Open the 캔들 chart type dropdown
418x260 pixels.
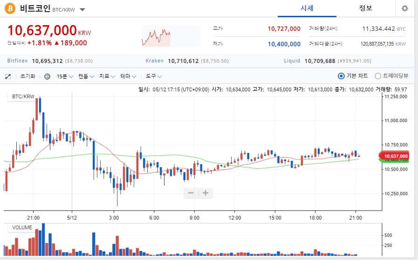click(86, 76)
